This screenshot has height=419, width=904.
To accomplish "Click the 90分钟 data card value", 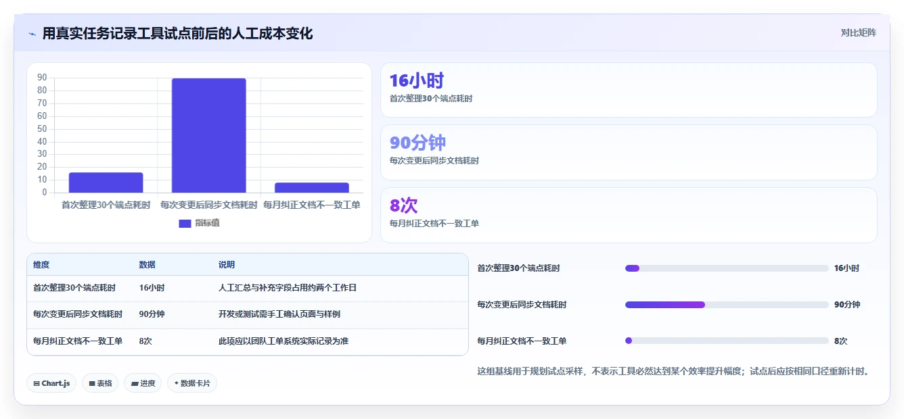I will click(417, 143).
